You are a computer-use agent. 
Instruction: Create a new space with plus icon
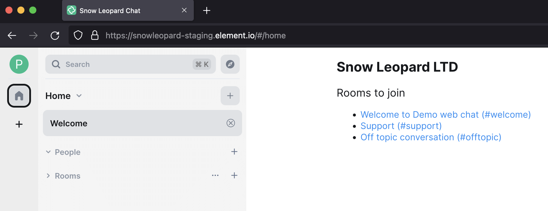click(x=19, y=124)
